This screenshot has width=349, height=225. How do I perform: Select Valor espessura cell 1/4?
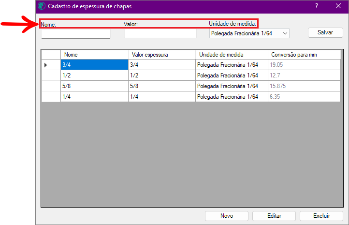pos(162,97)
